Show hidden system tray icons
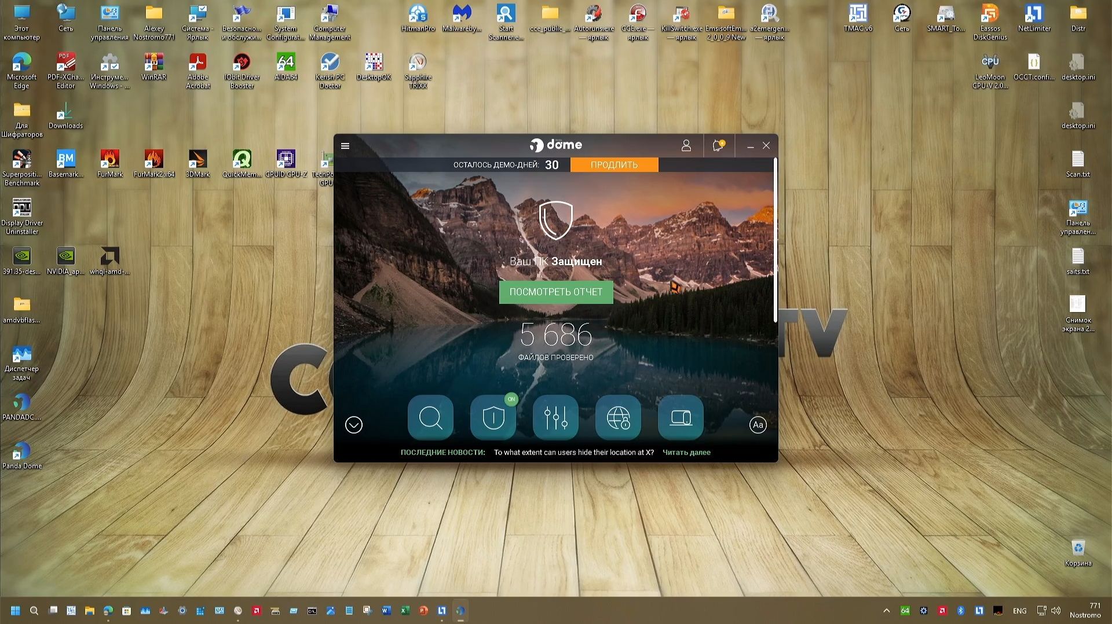 point(886,611)
